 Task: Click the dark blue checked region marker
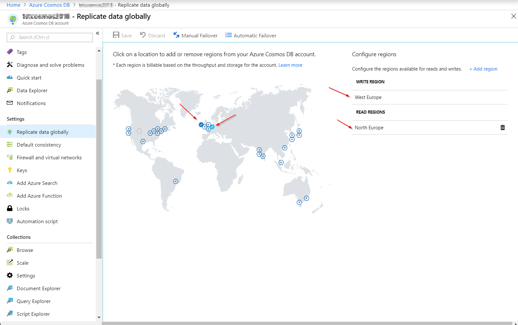tap(201, 125)
